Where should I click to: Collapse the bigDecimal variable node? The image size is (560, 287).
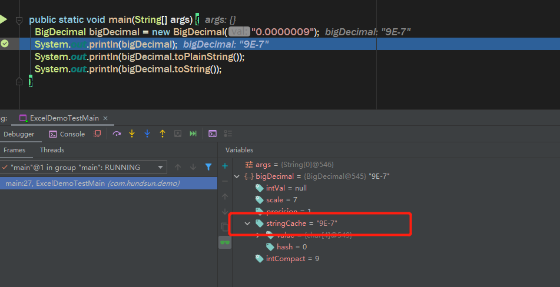pyautogui.click(x=237, y=176)
